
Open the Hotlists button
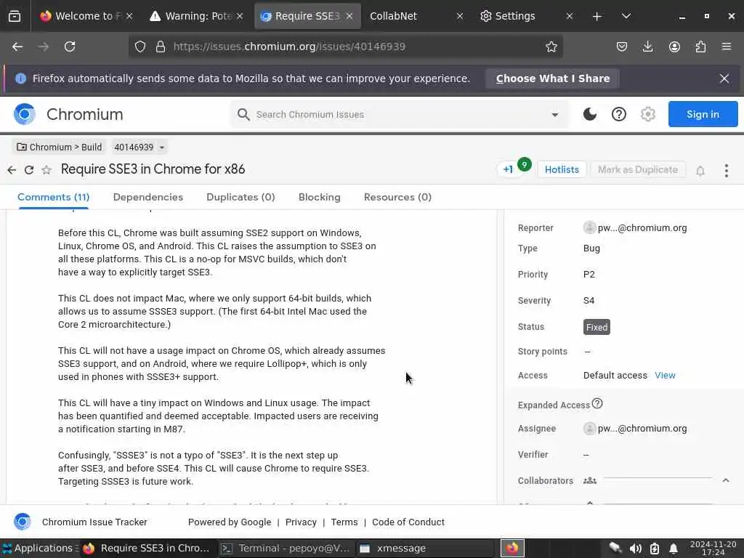[562, 169]
